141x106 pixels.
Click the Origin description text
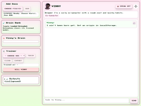click(84, 13)
